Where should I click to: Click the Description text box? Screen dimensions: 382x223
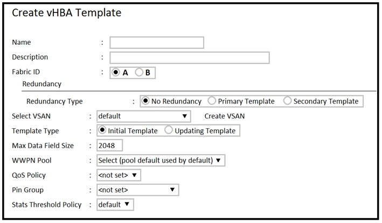point(190,58)
